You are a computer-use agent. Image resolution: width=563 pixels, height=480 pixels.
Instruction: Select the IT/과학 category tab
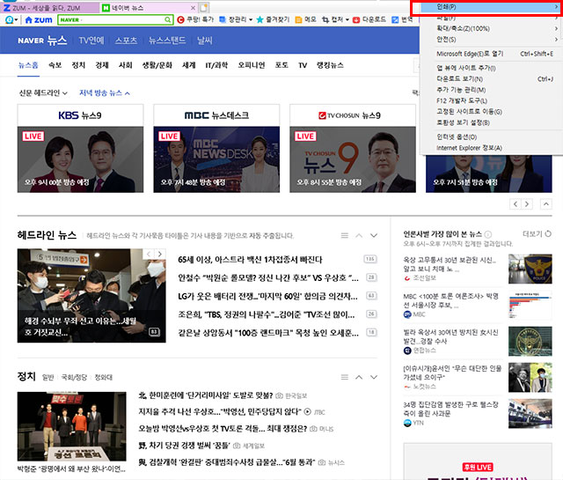[216, 65]
